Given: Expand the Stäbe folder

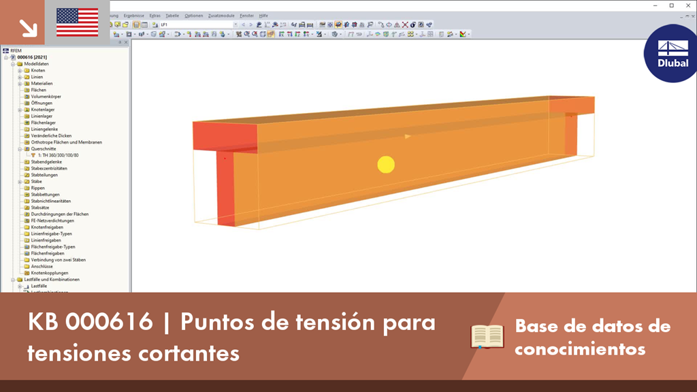Looking at the screenshot, I should [x=20, y=182].
